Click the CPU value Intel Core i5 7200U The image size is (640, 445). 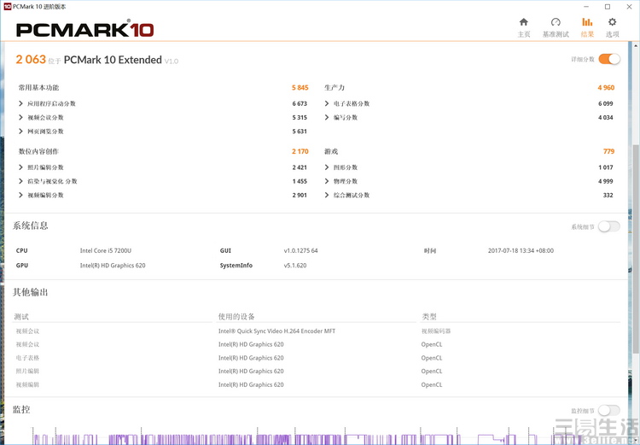106,250
